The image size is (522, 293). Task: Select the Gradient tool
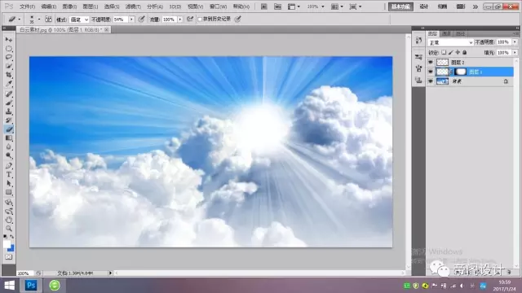(x=9, y=138)
